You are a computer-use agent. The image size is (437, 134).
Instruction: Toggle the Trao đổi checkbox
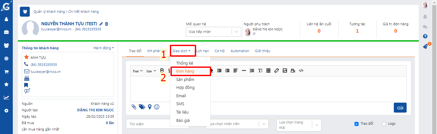(x=356, y=124)
